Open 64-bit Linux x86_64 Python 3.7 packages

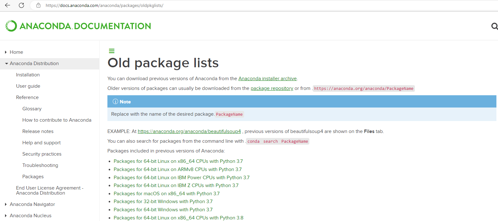click(178, 161)
